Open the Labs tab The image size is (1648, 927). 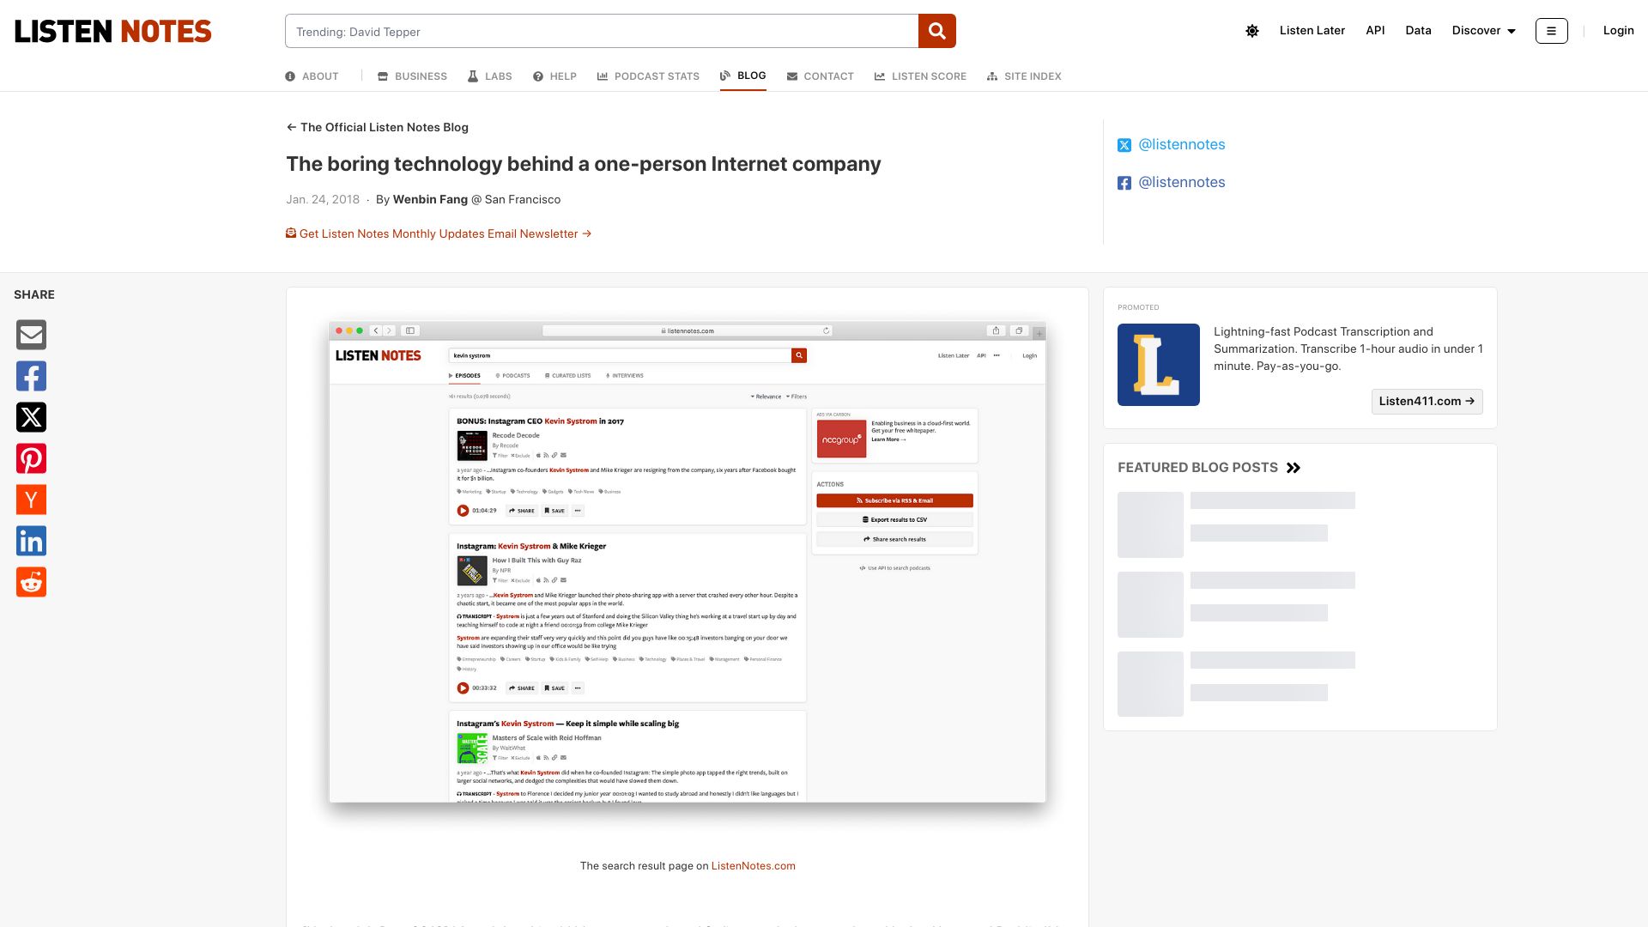(x=489, y=76)
